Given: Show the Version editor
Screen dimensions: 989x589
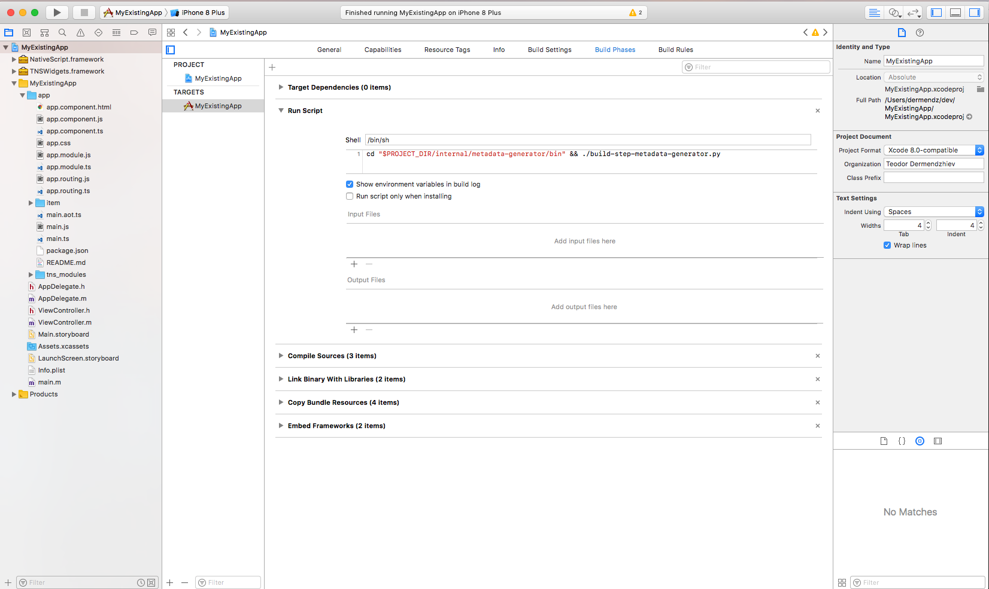Looking at the screenshot, I should [x=913, y=13].
